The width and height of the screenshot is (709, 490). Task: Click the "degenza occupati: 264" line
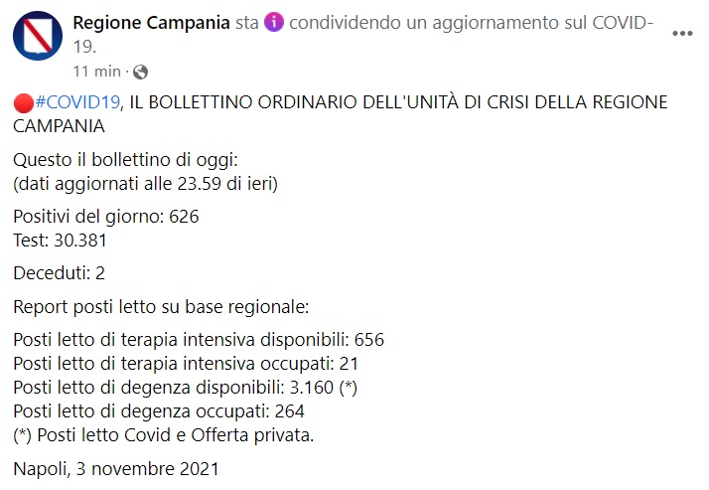click(x=159, y=411)
